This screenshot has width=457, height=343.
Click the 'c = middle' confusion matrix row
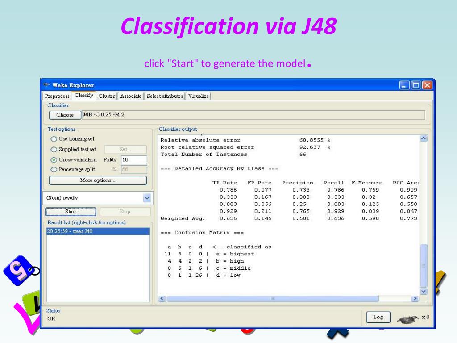[209, 268]
